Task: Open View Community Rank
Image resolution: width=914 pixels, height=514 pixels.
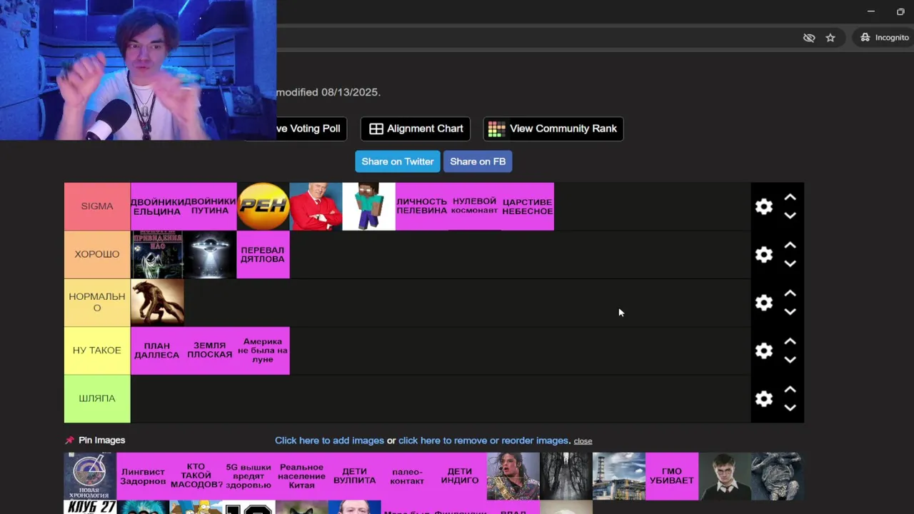Action: (x=553, y=128)
